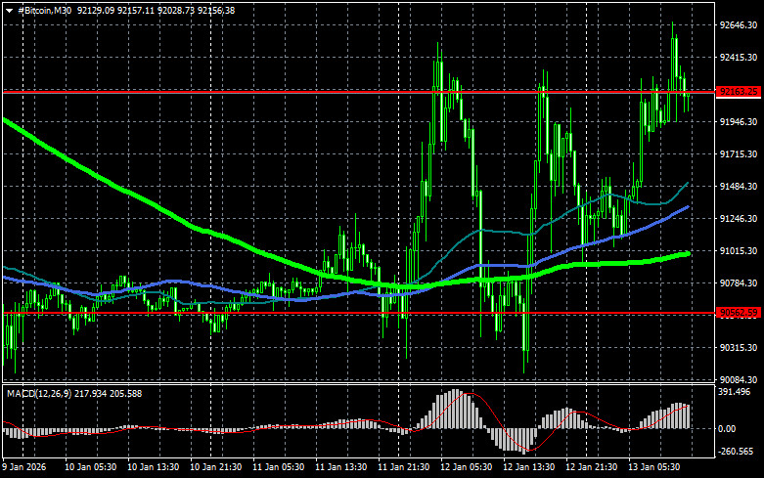Click the red 92163.25 price label
764x478 pixels.
click(x=739, y=92)
